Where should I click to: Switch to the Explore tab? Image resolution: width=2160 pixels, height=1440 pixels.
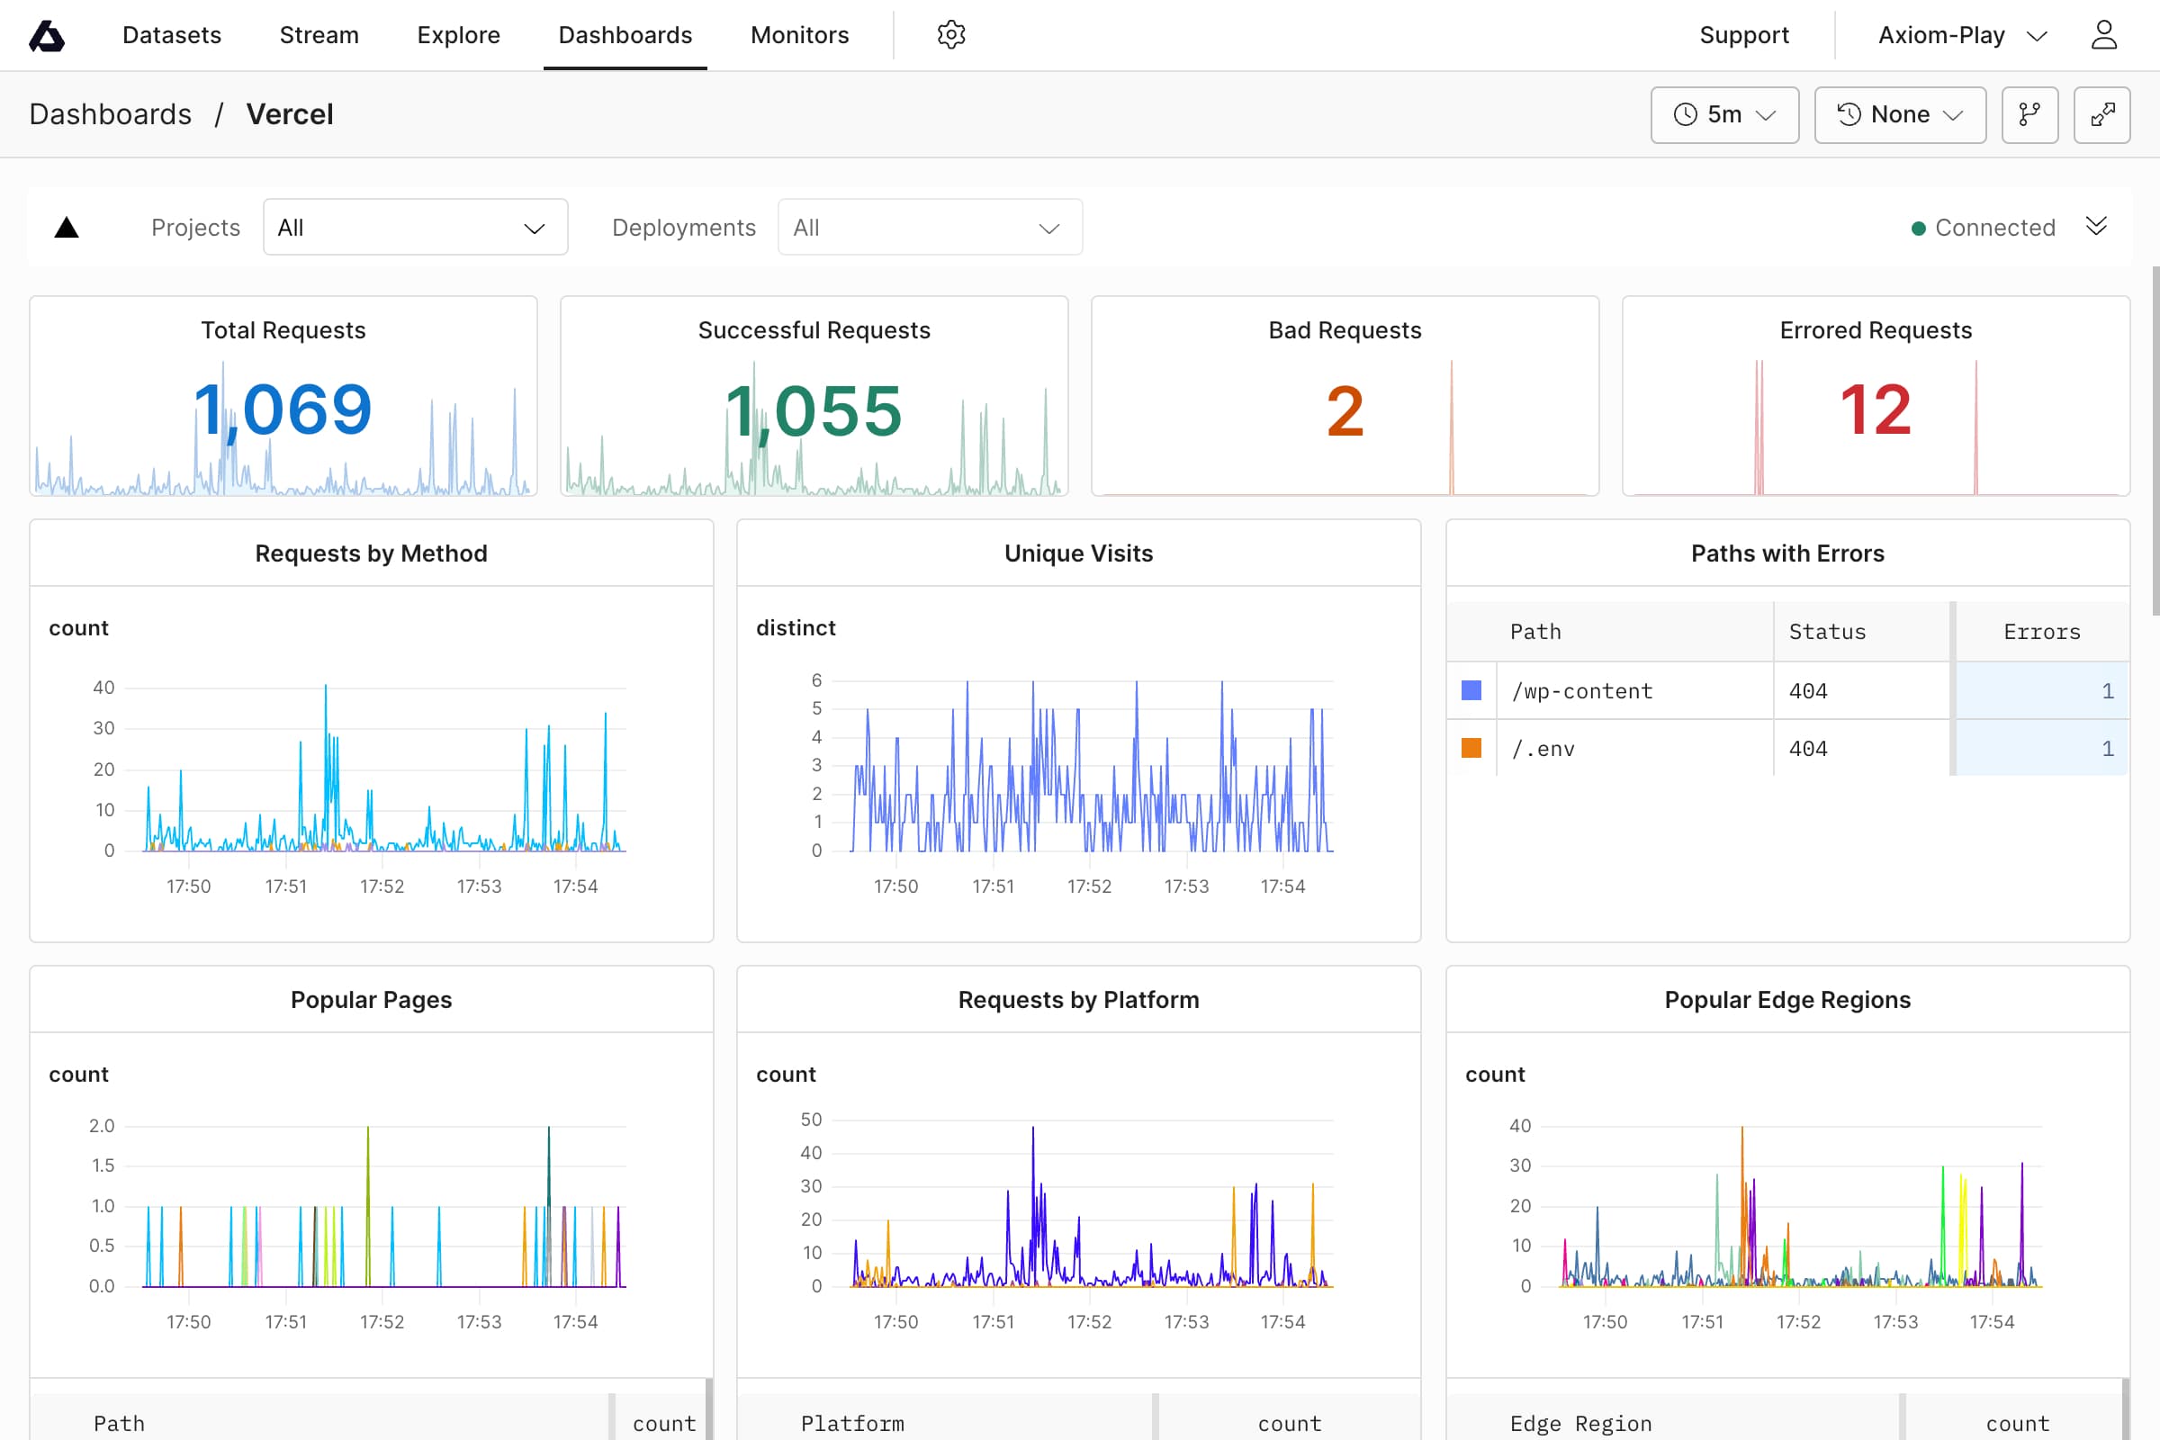[x=458, y=35]
